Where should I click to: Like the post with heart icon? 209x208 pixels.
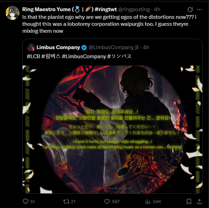tap(107, 201)
